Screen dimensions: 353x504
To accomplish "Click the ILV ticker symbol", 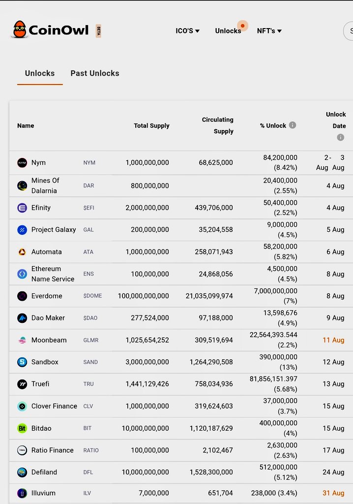I will click(x=87, y=493).
